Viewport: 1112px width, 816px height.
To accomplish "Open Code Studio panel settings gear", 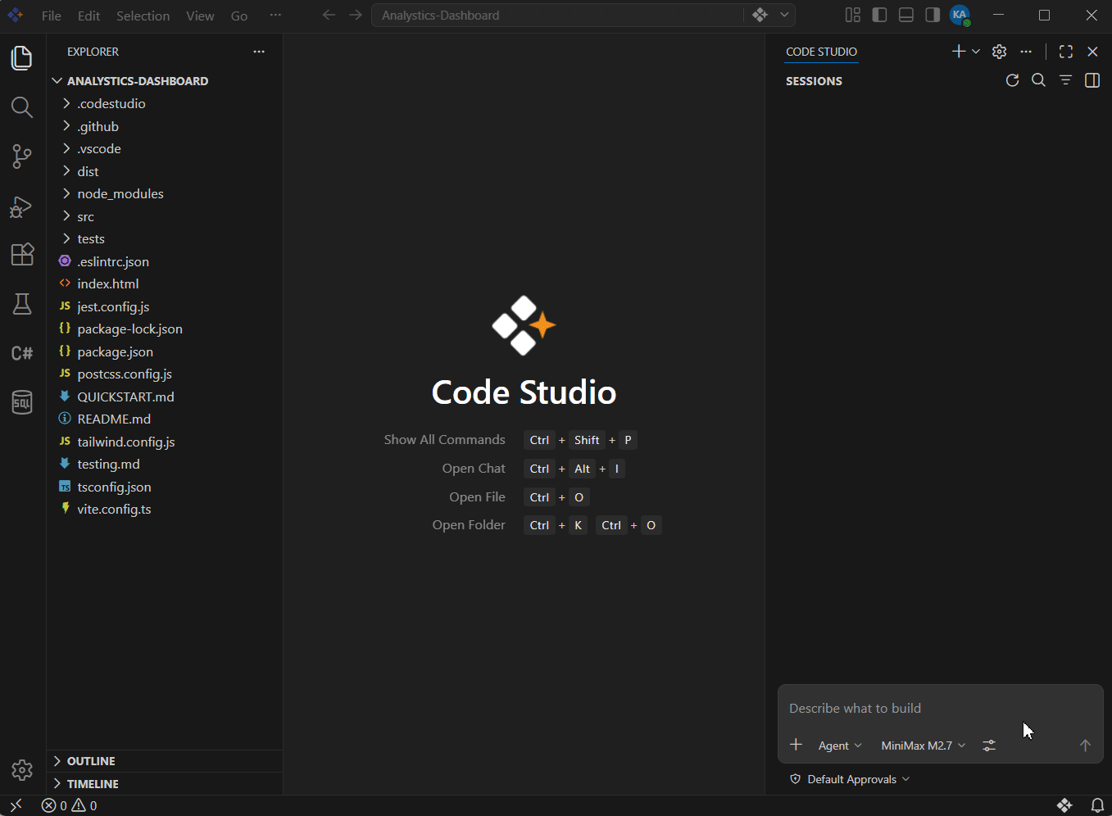I will pyautogui.click(x=999, y=52).
